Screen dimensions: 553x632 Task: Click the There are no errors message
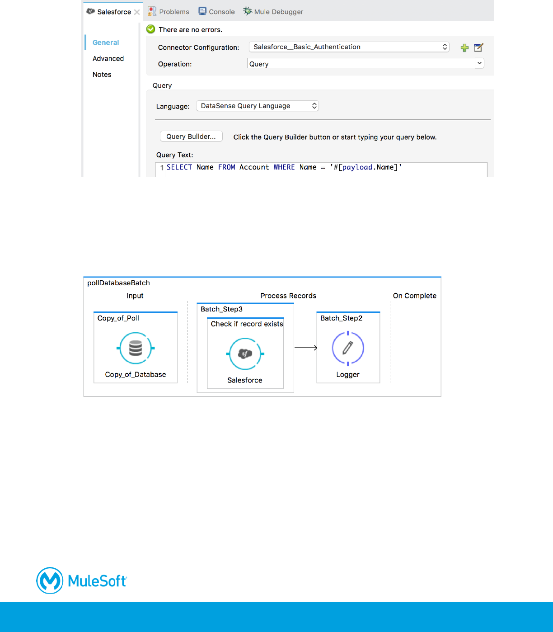(190, 30)
